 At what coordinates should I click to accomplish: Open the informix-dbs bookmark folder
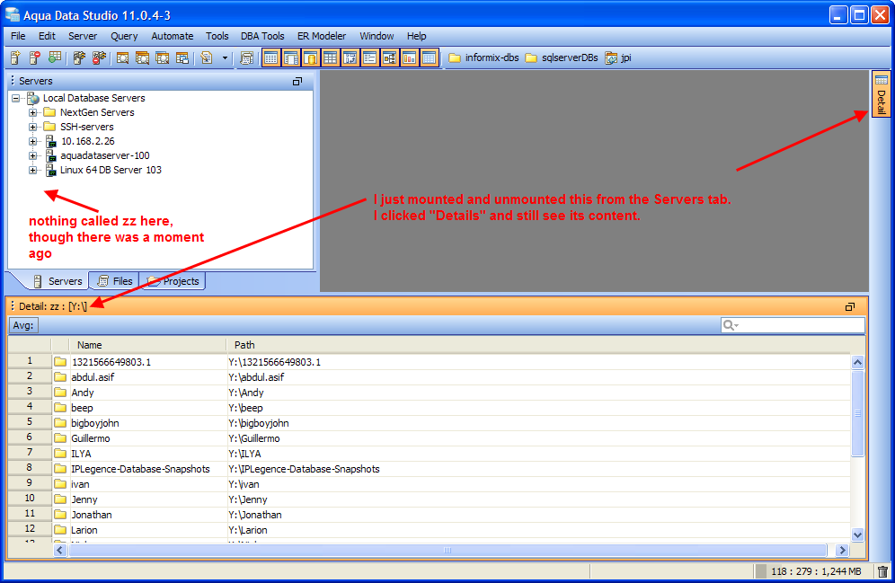coord(484,57)
